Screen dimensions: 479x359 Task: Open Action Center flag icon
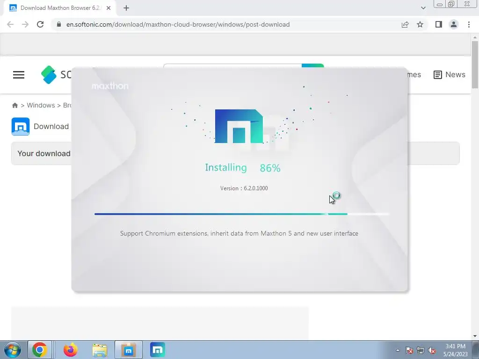click(409, 350)
